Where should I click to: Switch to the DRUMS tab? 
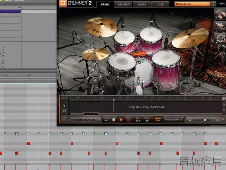pyautogui.click(x=105, y=4)
